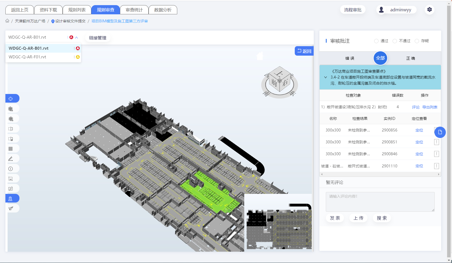
Task: Click the pencil annotation edit icon
Action: point(11,188)
